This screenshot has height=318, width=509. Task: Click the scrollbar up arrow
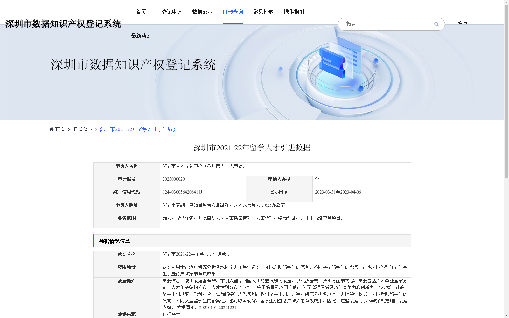[506, 2]
